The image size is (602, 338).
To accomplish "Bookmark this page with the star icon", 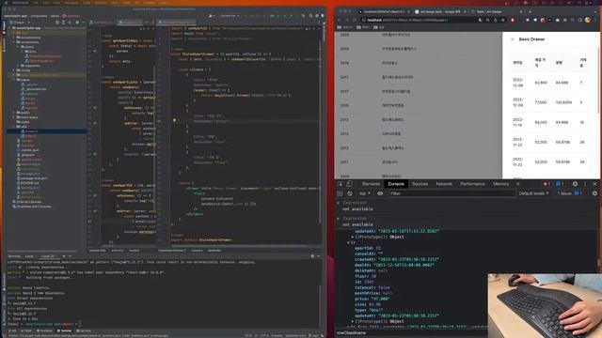I will point(503,20).
